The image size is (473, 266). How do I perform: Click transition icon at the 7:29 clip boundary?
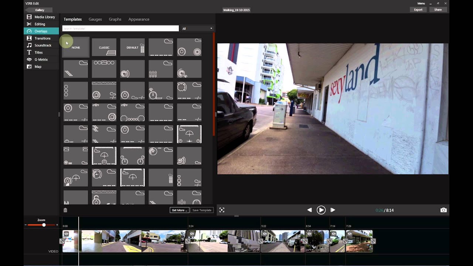click(345, 241)
